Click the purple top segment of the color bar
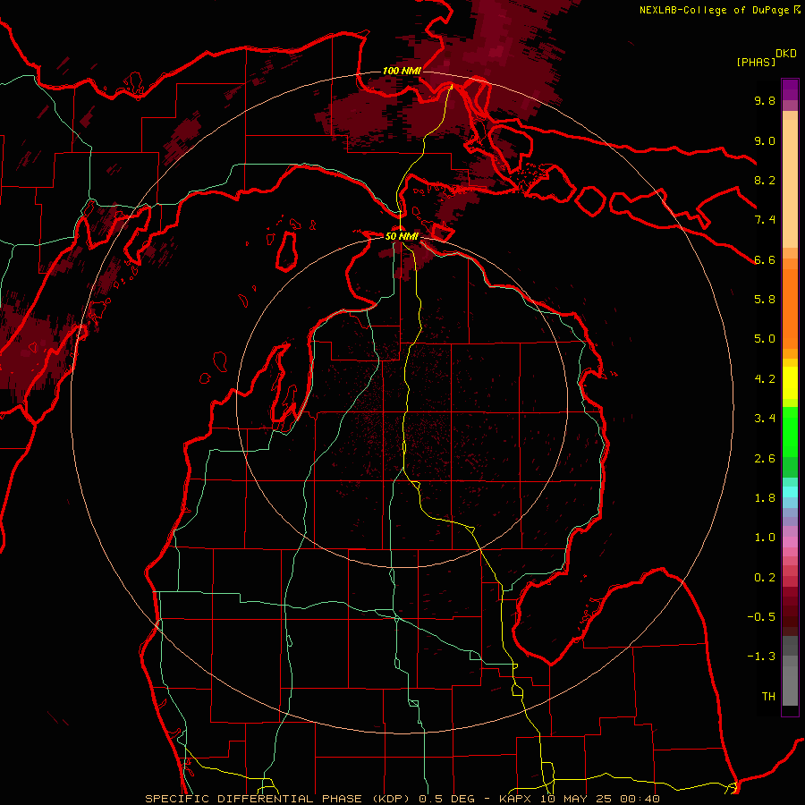Screen dimensions: 805x805 click(790, 89)
